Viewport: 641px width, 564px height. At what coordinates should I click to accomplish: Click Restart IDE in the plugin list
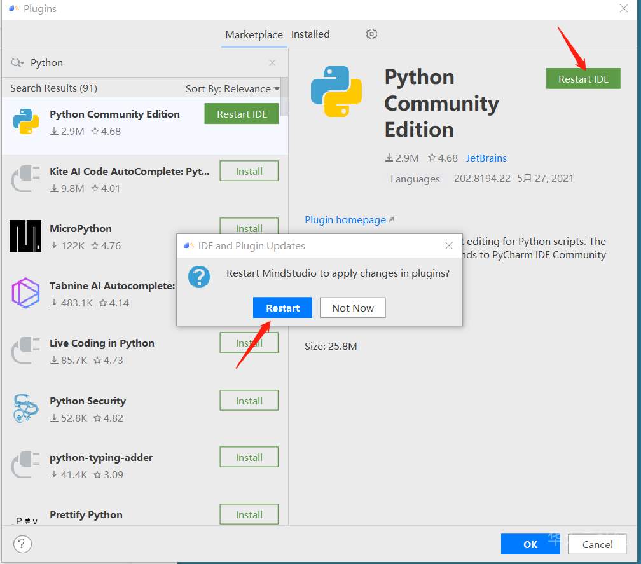[242, 114]
